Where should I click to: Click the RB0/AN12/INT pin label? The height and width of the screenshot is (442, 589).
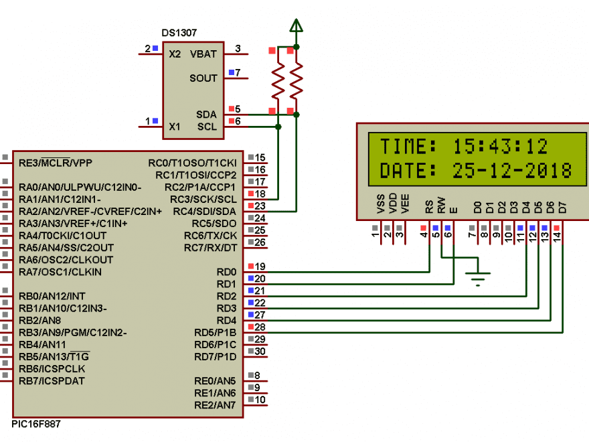pos(52,296)
